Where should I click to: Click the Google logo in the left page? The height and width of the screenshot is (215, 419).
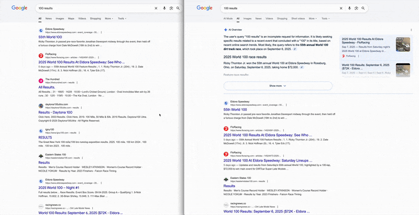click(x=19, y=8)
